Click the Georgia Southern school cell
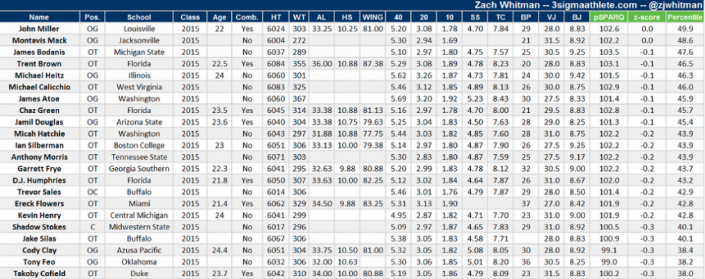 pyautogui.click(x=139, y=169)
